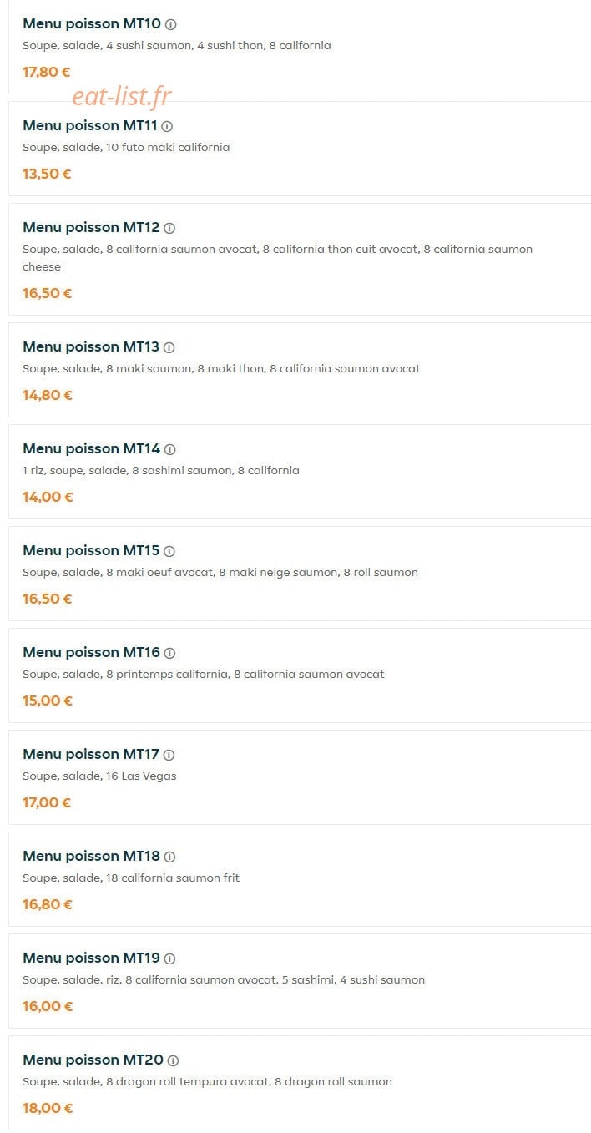Click info icon beside Menu poisson MT14
The image size is (591, 1133).
[170, 449]
